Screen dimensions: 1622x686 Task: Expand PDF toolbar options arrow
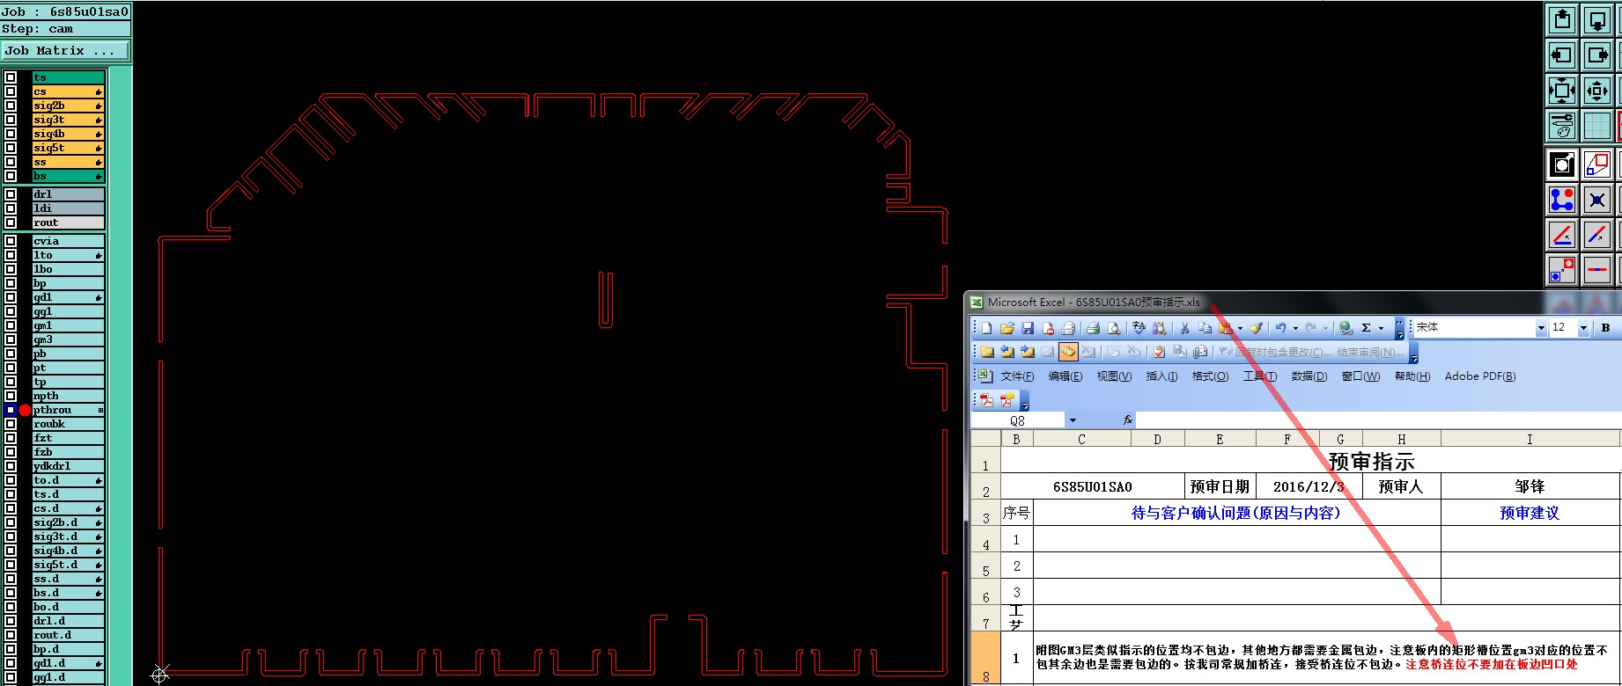(1025, 401)
